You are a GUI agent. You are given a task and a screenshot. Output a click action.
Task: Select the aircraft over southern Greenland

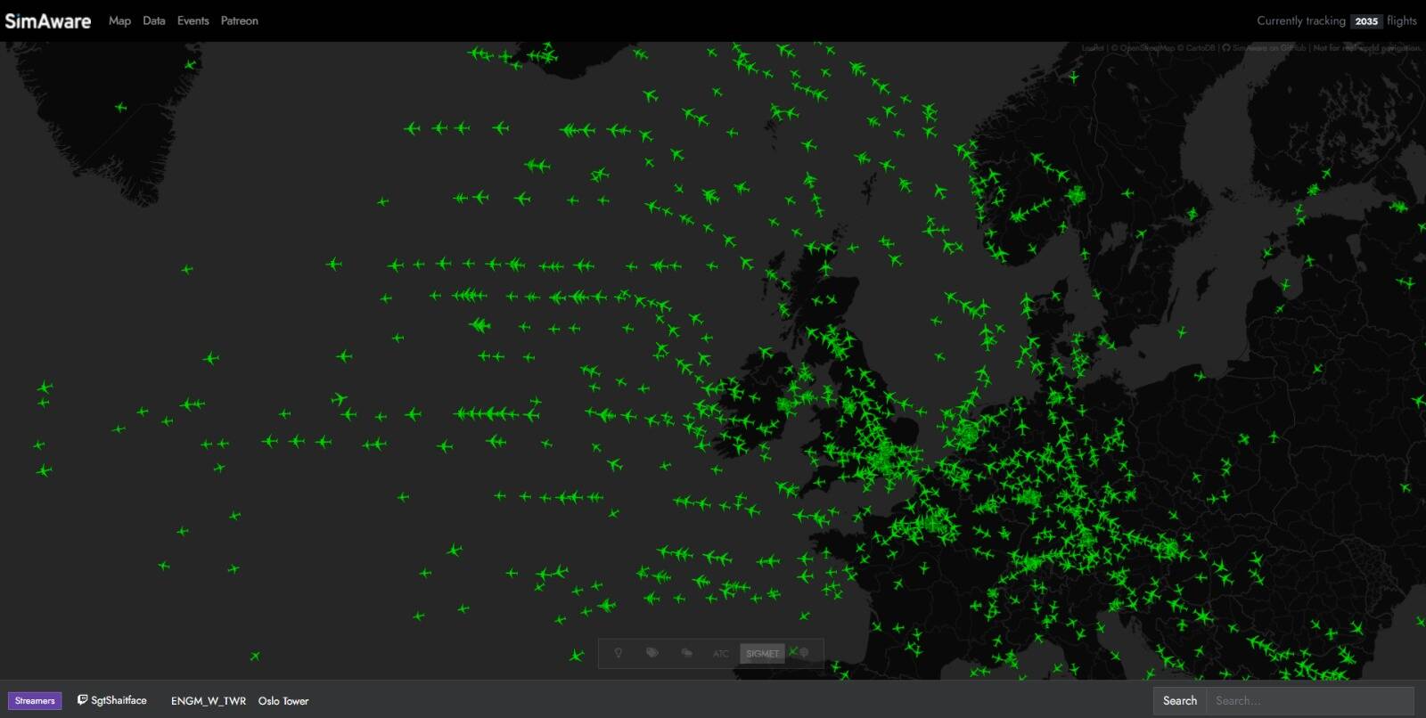[121, 107]
